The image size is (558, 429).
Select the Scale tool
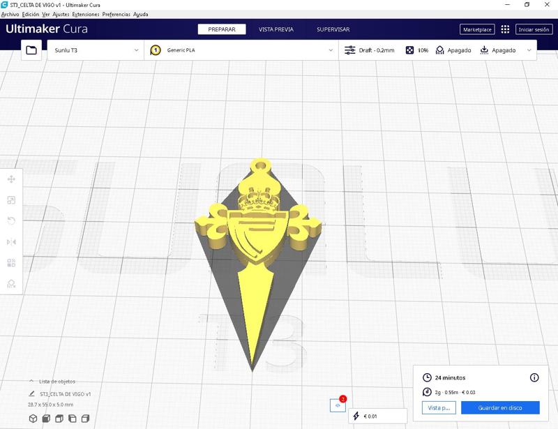click(x=11, y=200)
